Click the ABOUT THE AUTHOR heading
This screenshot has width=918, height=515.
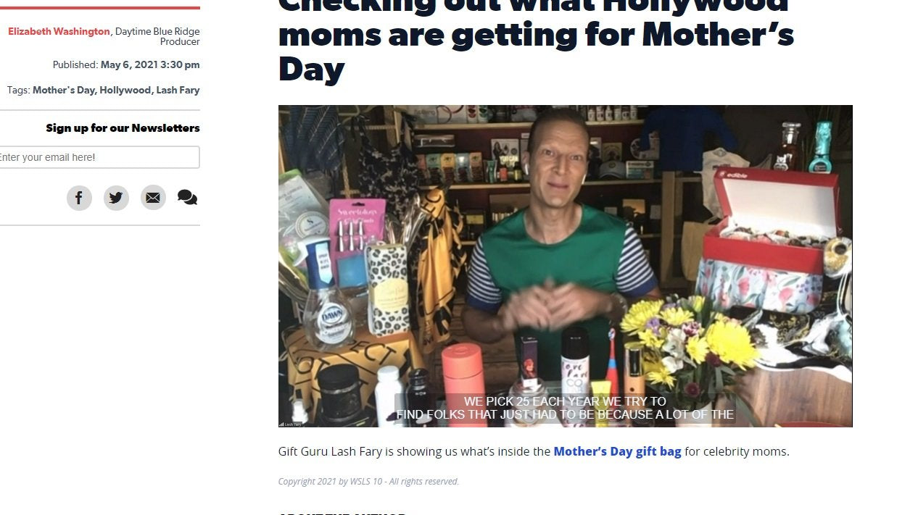click(341, 513)
